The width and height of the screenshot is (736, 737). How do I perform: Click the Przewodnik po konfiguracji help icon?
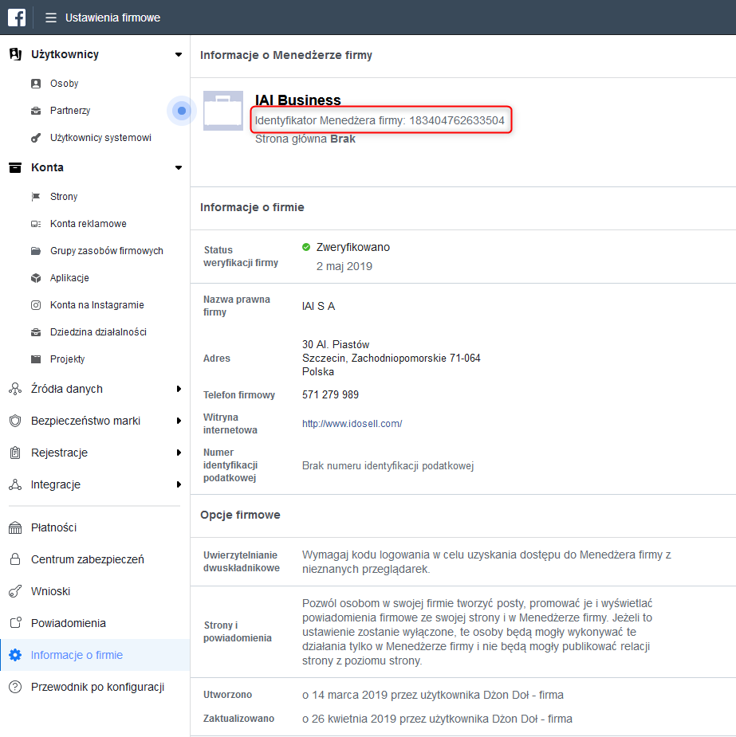tap(15, 687)
